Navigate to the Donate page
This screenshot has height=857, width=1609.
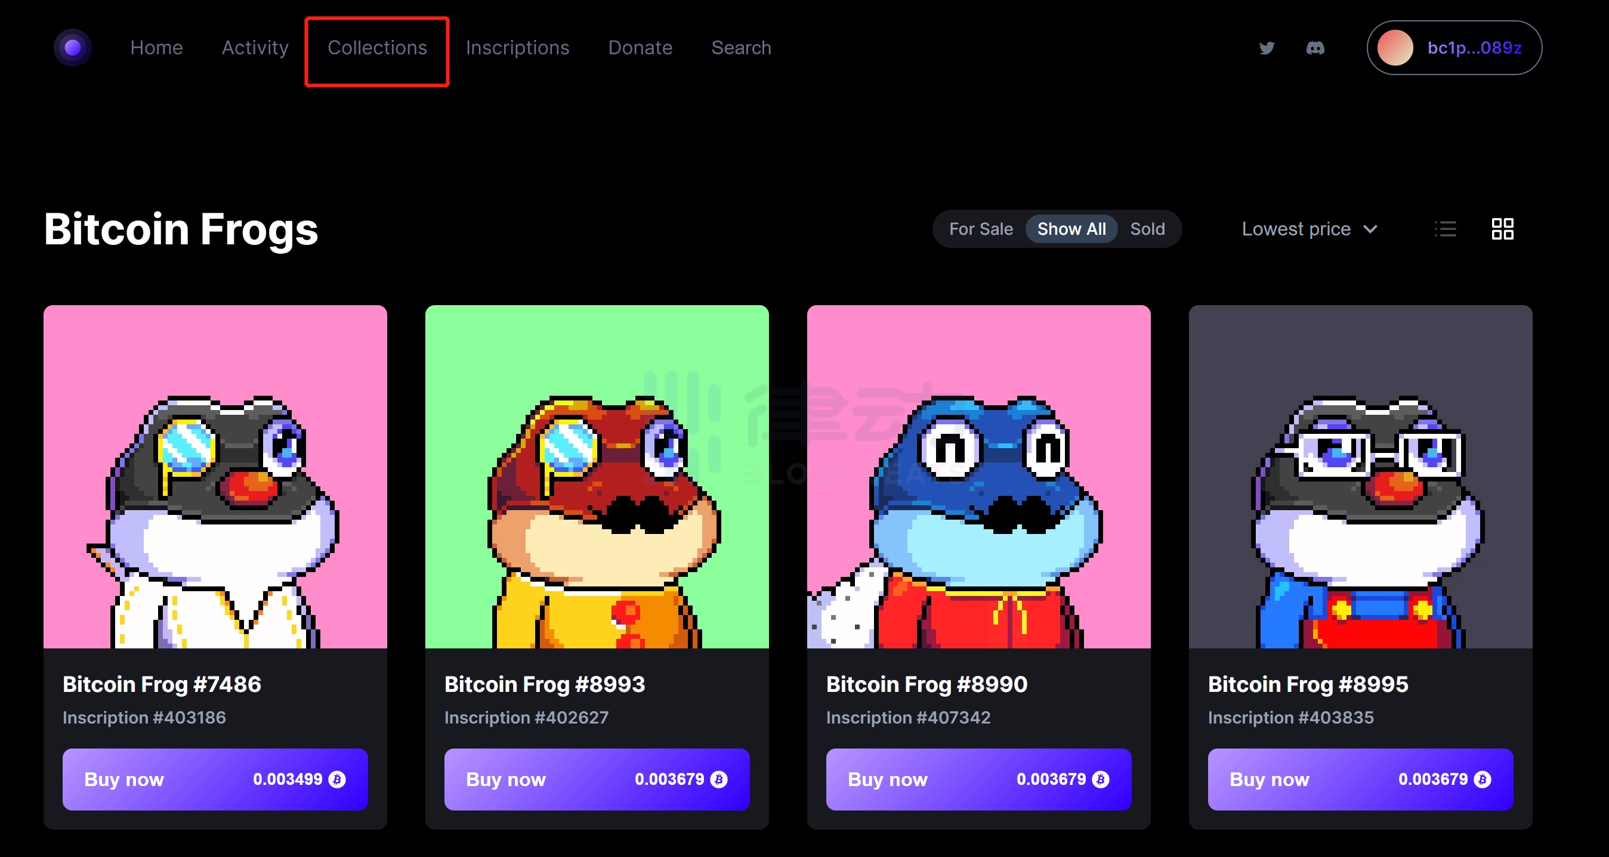(x=638, y=48)
